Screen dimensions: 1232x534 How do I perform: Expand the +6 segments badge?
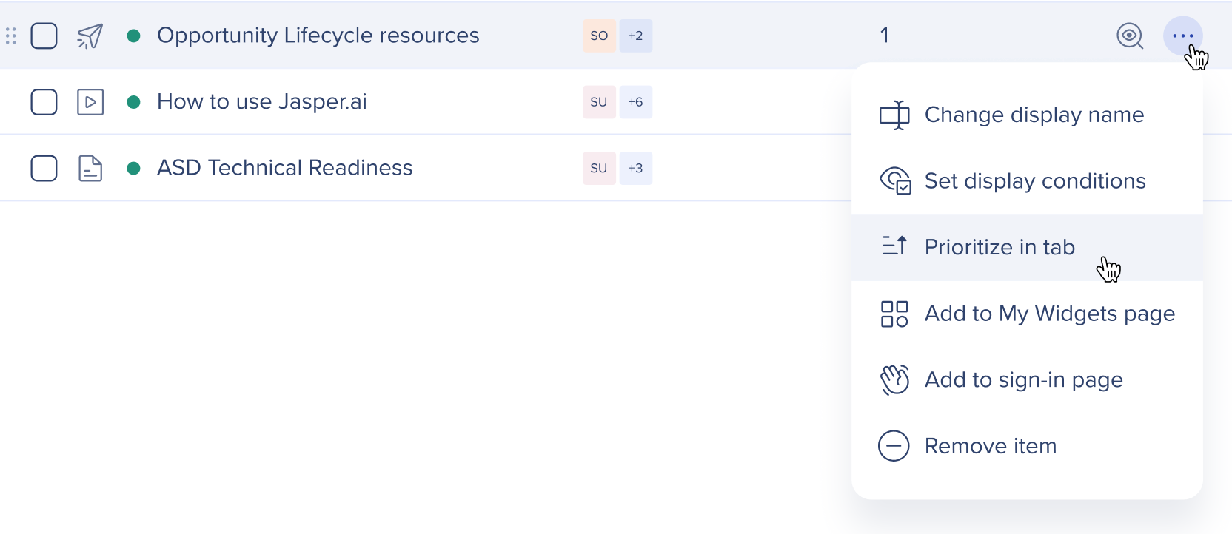[x=636, y=102]
